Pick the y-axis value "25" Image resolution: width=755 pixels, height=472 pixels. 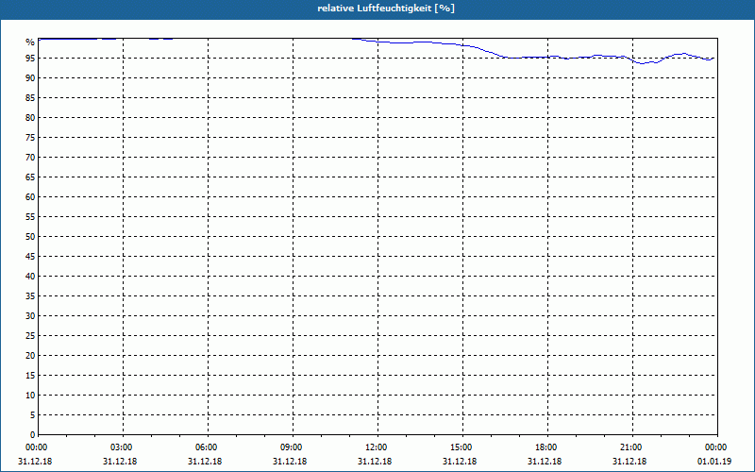(x=30, y=336)
